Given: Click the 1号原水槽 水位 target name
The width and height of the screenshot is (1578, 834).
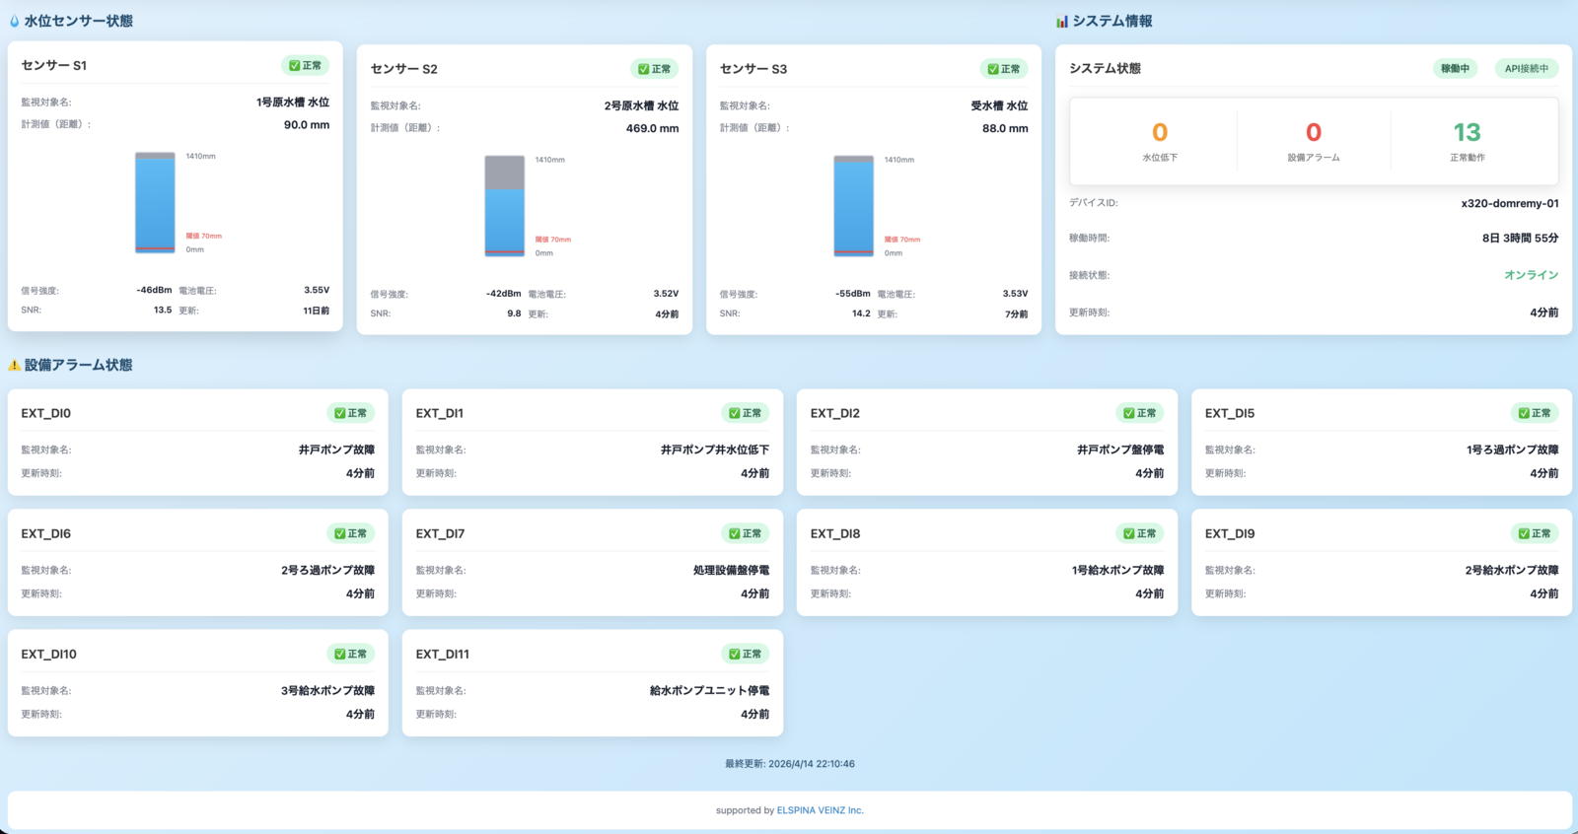Looking at the screenshot, I should point(293,103).
